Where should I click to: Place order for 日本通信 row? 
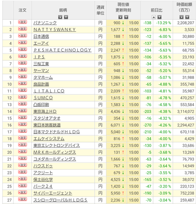tap(22, 36)
